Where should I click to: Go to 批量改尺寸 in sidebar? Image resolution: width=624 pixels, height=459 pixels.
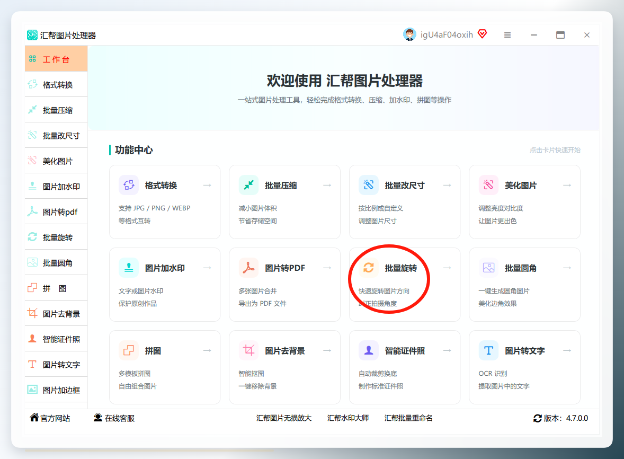56,135
